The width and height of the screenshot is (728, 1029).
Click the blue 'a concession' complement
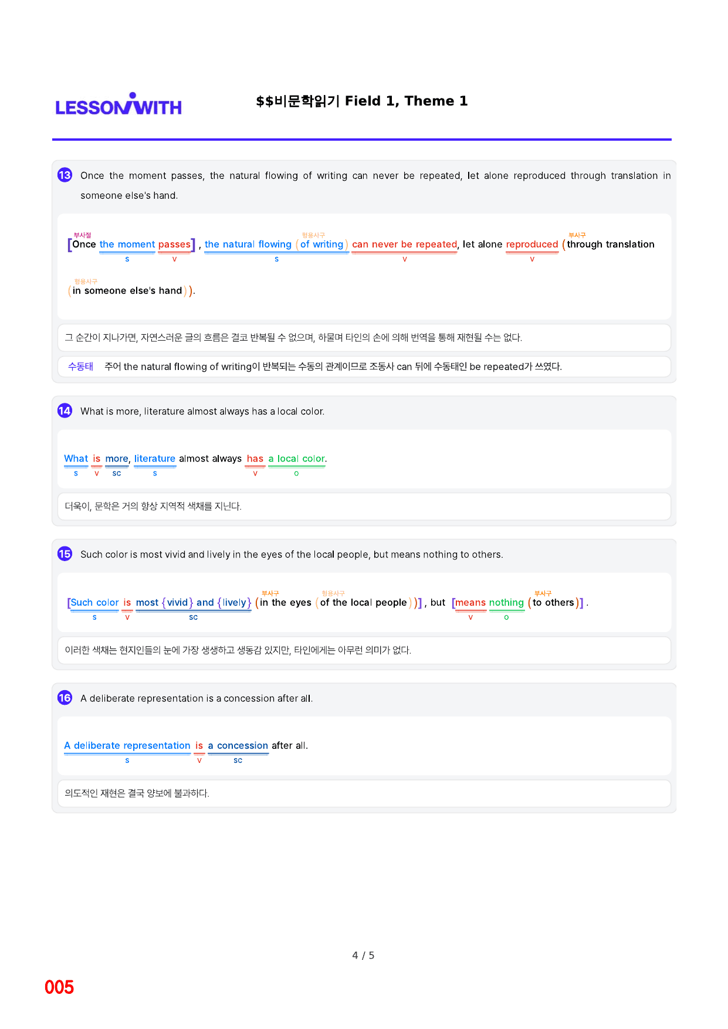point(238,746)
